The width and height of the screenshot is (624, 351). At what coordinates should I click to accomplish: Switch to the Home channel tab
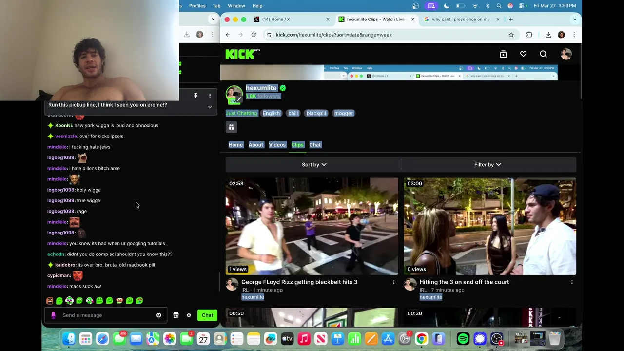[235, 145]
